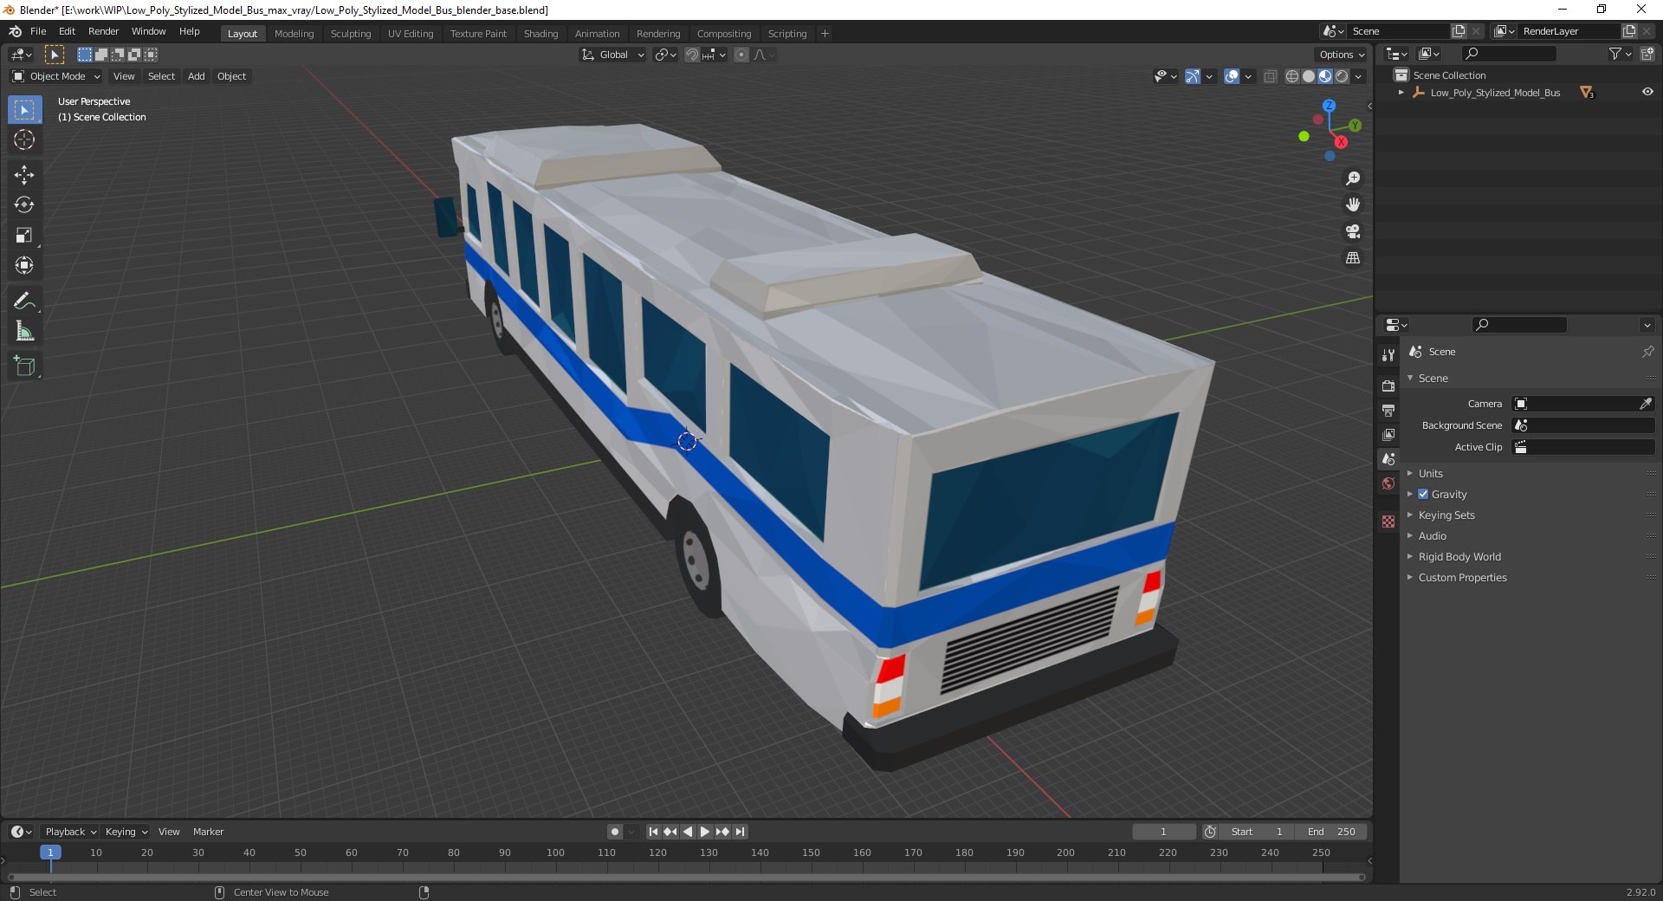
Task: Toggle viewport overlays button
Action: (1232, 76)
